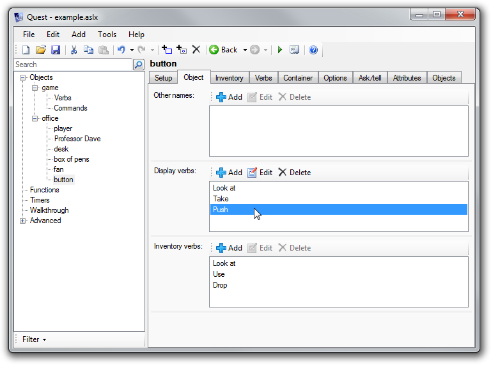Open the Forward history dropdown arrow
Viewport: 491px width, 365px height.
click(265, 50)
